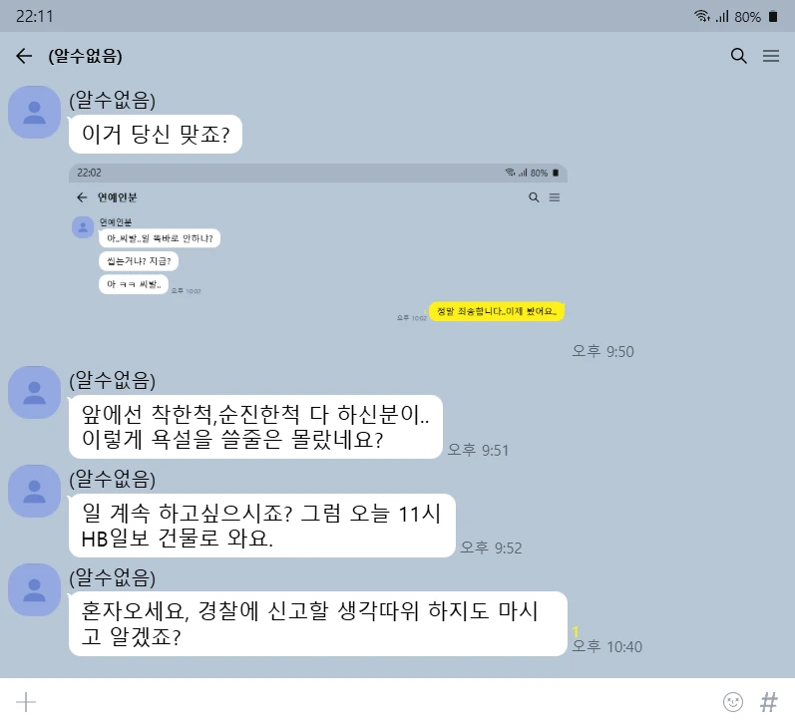Tap the chat title (알수없음) in header
Screen dimensions: 795x726
coord(85,56)
